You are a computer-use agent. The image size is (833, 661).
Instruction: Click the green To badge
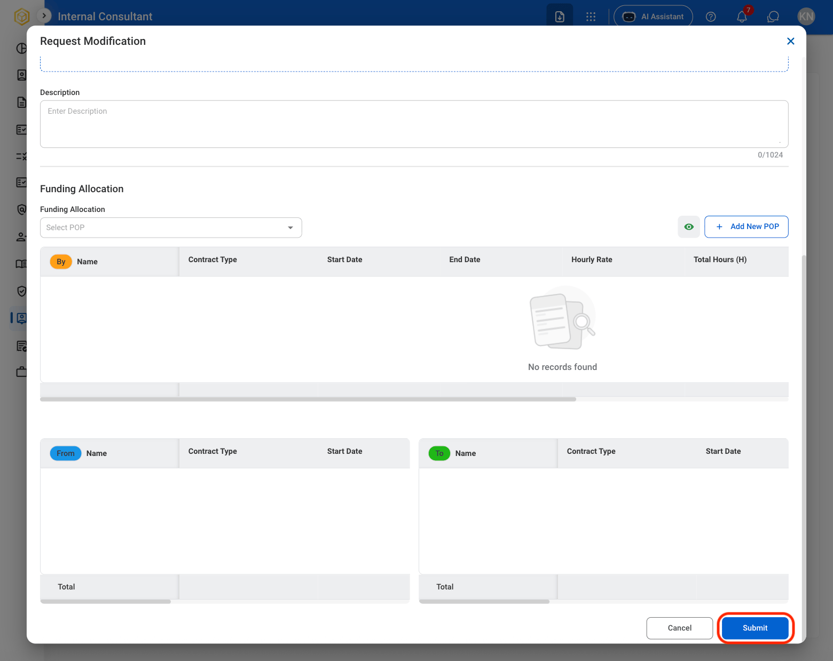(x=439, y=453)
